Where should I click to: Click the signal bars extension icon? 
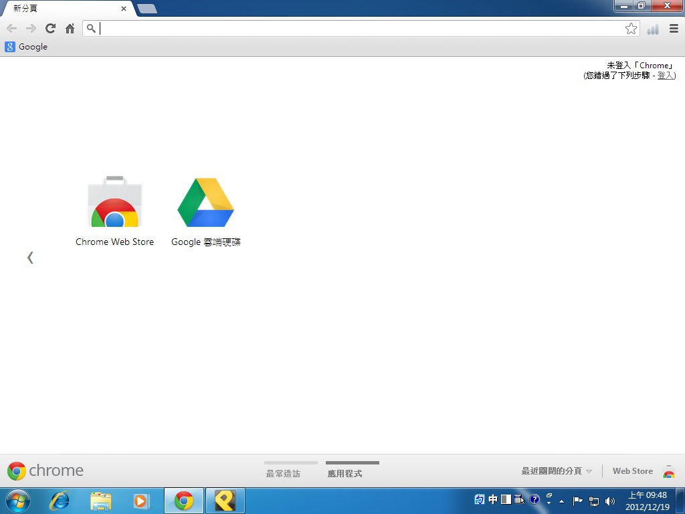click(653, 29)
